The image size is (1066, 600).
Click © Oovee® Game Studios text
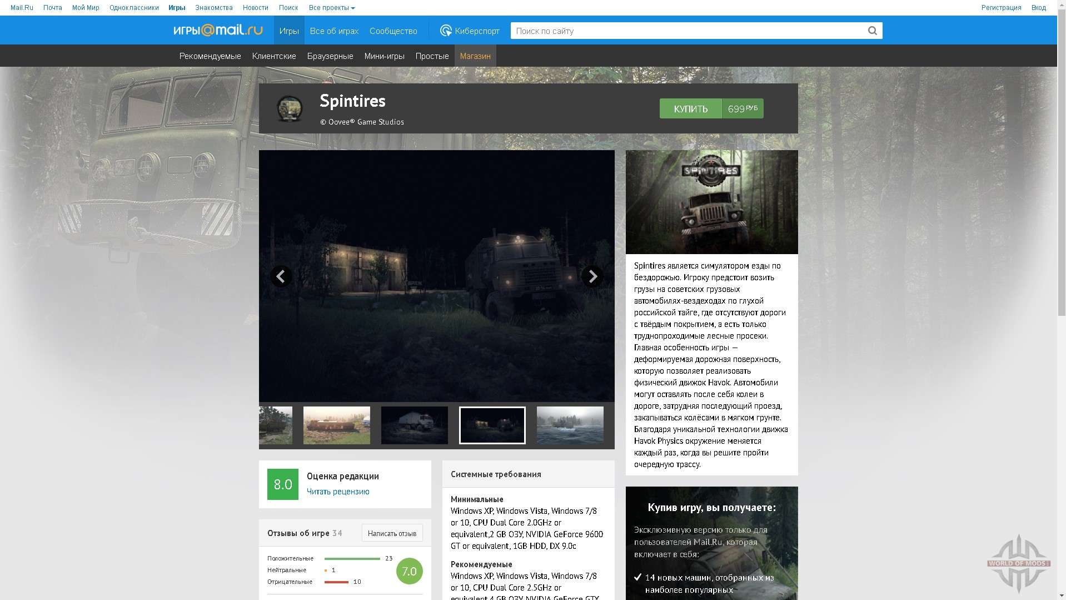[362, 122]
